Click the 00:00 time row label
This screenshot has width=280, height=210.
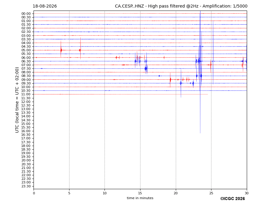[26, 14]
